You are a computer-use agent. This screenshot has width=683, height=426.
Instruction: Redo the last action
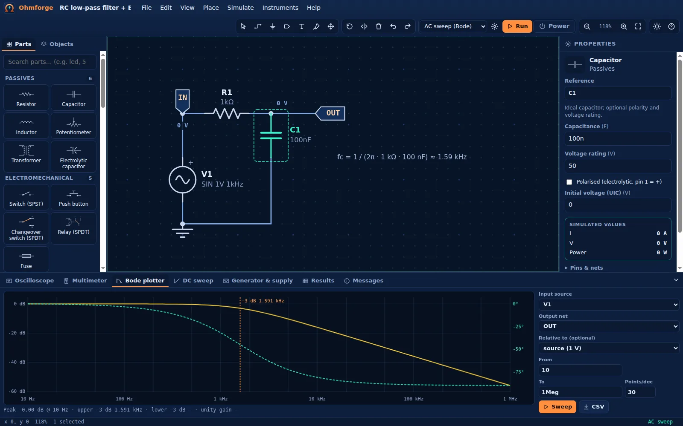[407, 26]
